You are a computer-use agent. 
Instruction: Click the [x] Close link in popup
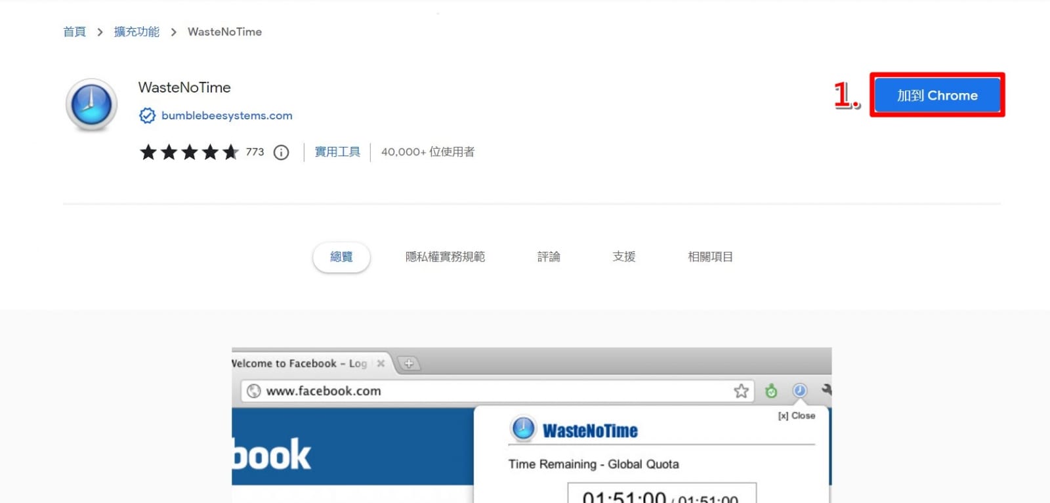pyautogui.click(x=797, y=416)
